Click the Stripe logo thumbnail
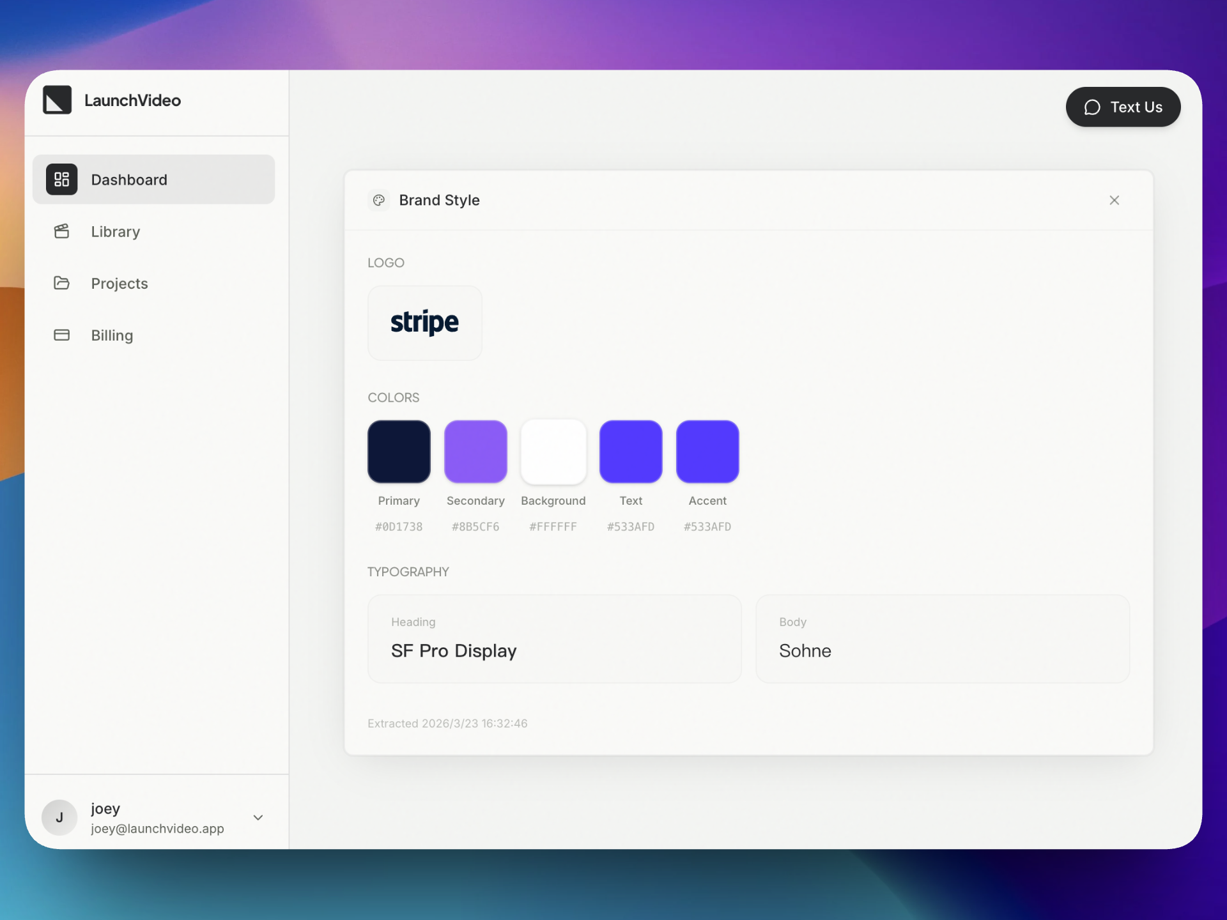The height and width of the screenshot is (920, 1227). point(424,323)
